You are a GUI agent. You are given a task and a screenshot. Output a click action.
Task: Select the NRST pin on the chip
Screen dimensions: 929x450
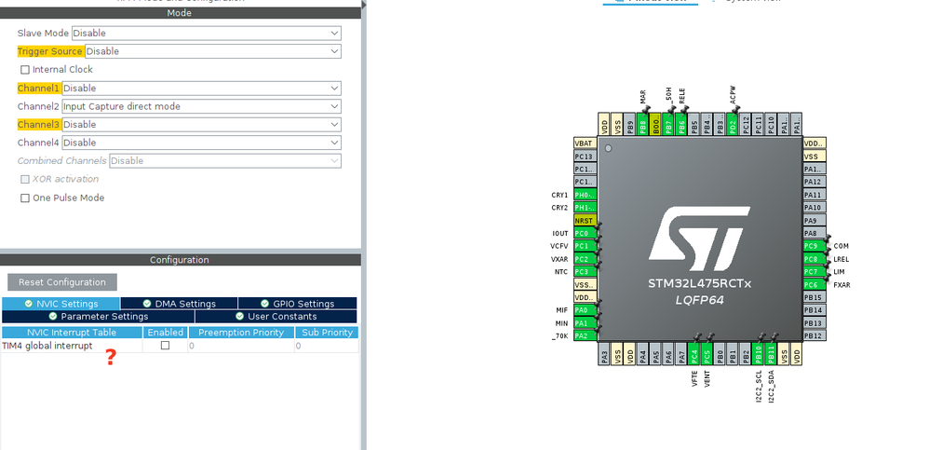tap(585, 221)
